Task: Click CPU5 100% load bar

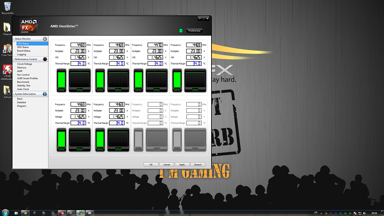Action: (x=100, y=140)
